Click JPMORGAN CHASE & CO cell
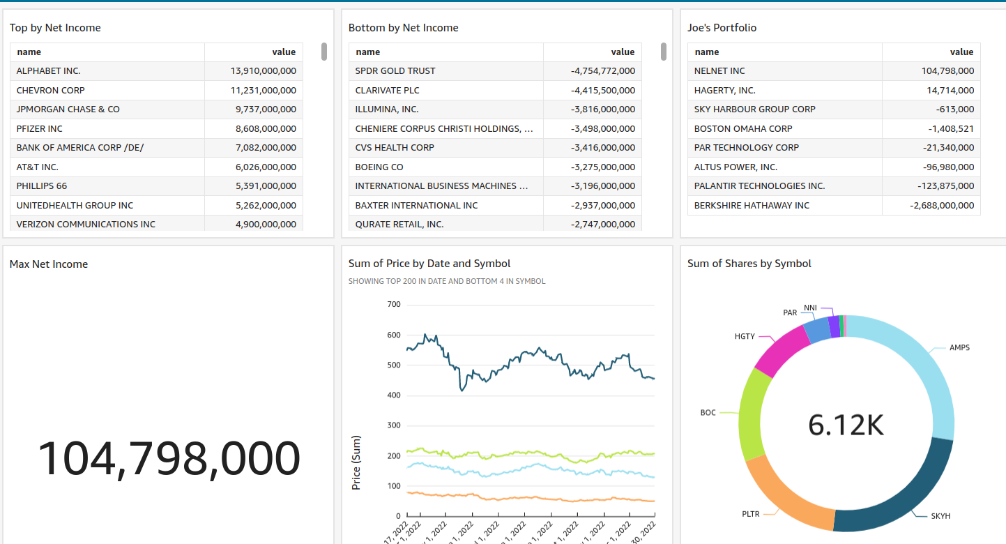Screen dimensions: 1006x544 [107, 109]
